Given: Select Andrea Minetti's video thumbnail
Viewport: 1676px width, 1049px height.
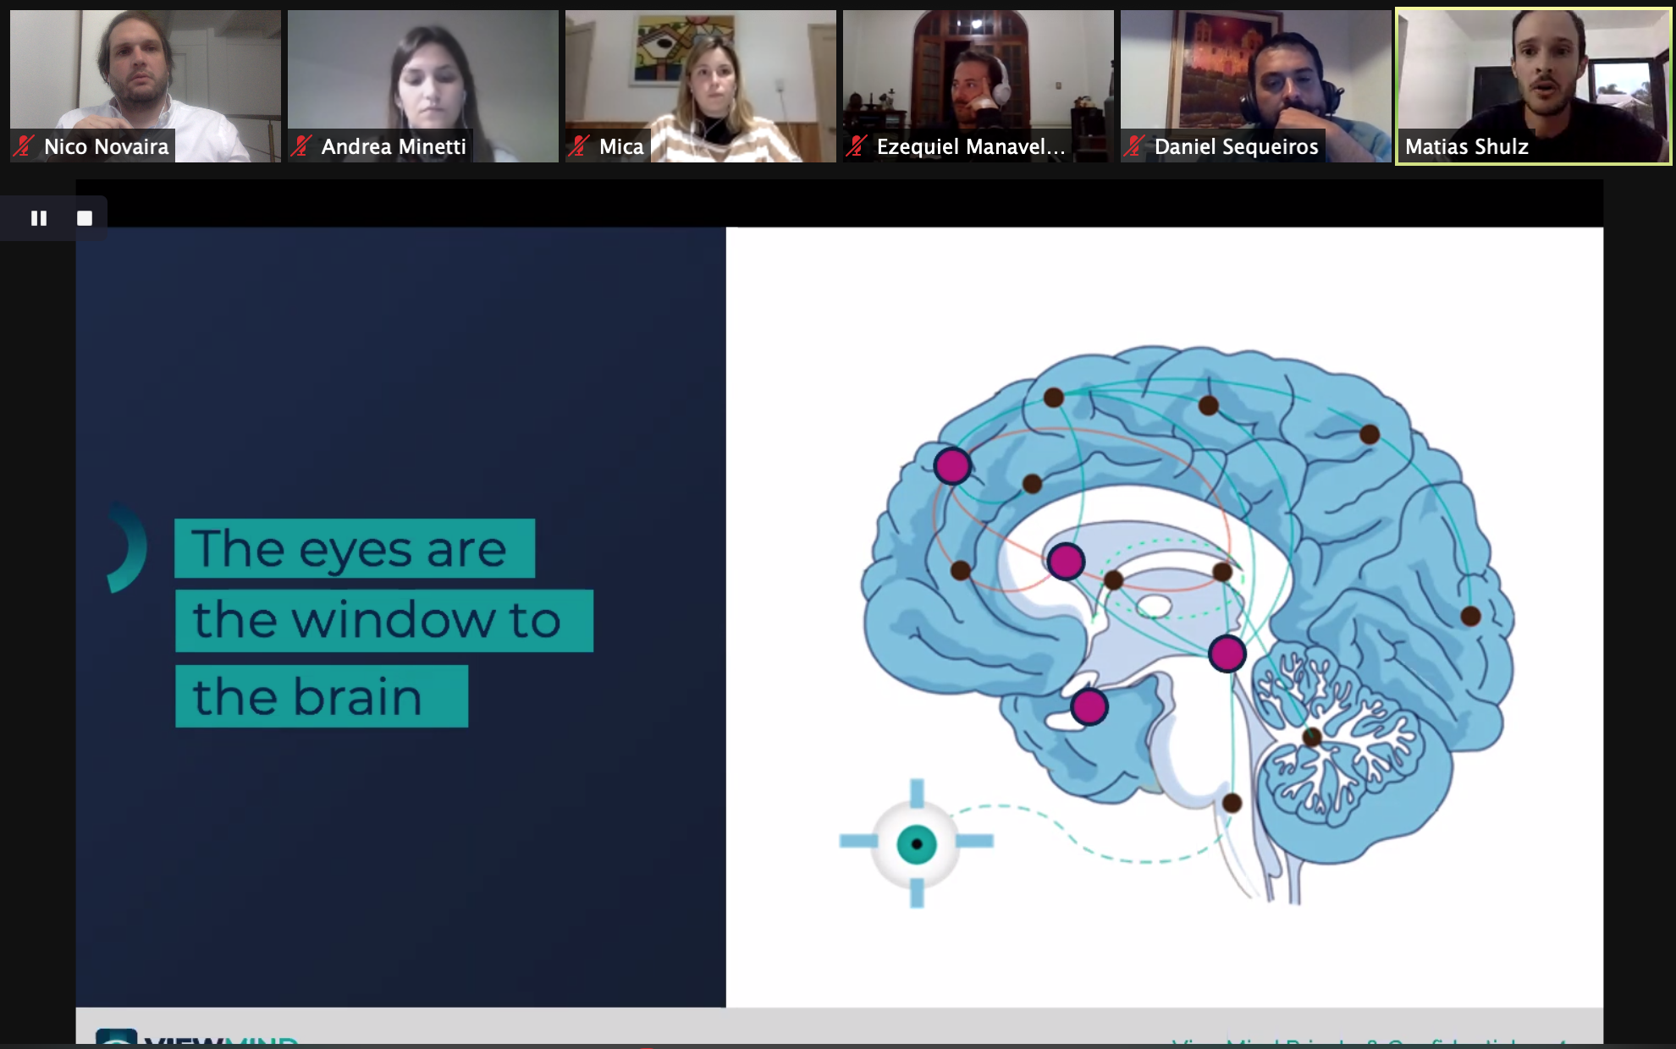Looking at the screenshot, I should coord(422,76).
